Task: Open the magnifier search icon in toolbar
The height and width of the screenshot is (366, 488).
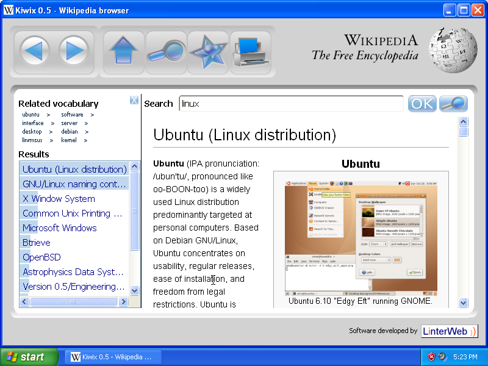Action: coord(166,51)
